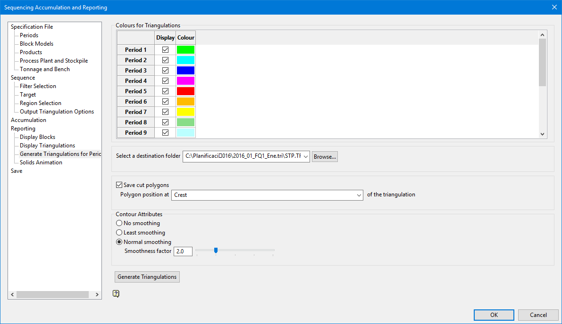
Task: Change the magenta colour swatch for Period 4
Action: [x=185, y=81]
